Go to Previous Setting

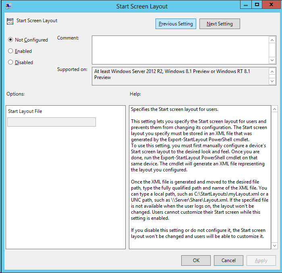(176, 24)
